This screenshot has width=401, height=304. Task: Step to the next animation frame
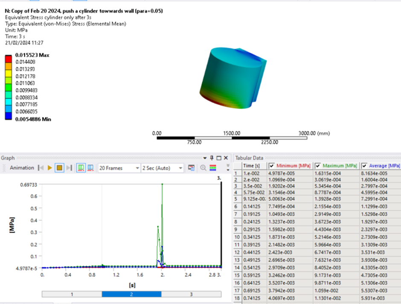(x=69, y=168)
